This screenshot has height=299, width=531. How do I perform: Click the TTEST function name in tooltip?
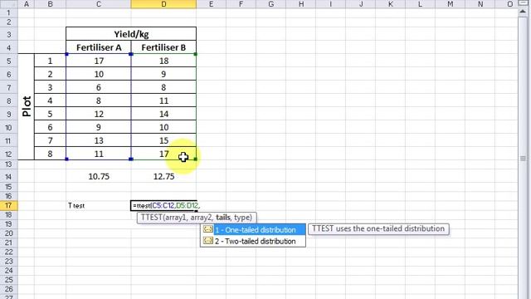coord(151,218)
